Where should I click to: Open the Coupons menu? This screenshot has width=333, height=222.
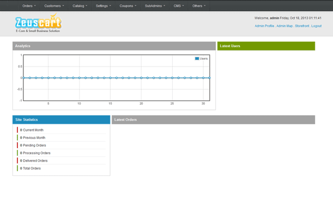[x=128, y=6]
